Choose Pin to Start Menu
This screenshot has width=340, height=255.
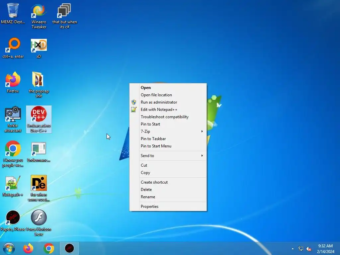[x=168, y=146]
